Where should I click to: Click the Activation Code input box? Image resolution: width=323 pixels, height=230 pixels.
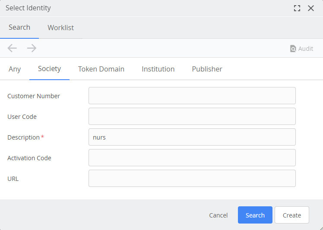(x=192, y=158)
